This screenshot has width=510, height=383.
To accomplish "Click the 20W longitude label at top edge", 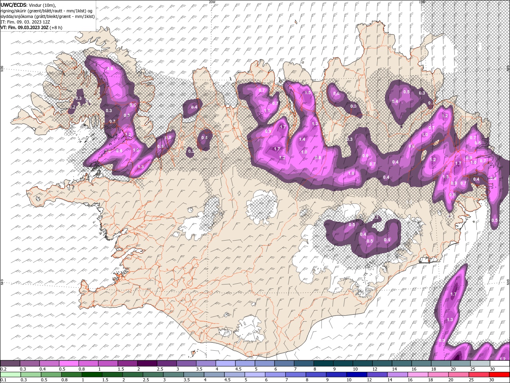I will click(212, 2).
